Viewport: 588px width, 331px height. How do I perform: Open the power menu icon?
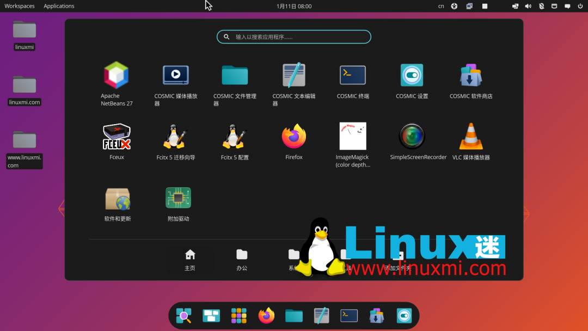coord(580,6)
